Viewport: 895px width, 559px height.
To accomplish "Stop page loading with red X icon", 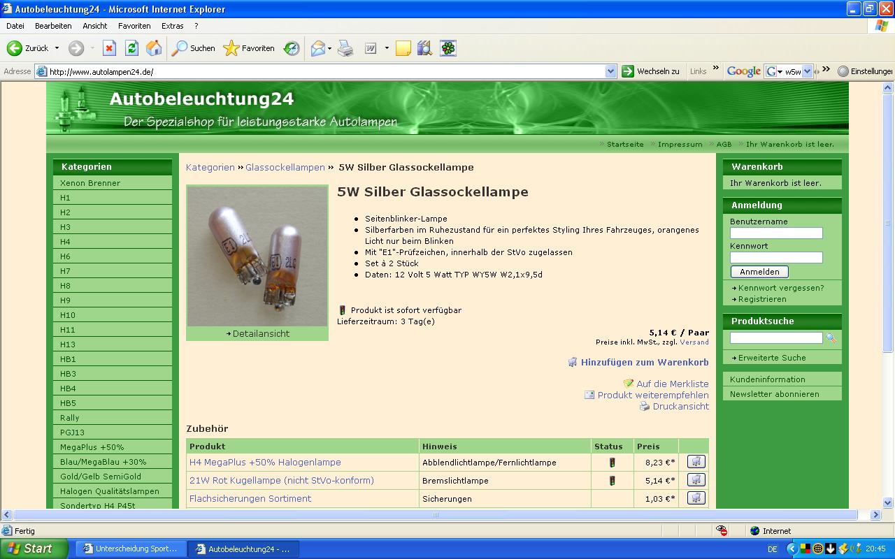I will pos(109,48).
